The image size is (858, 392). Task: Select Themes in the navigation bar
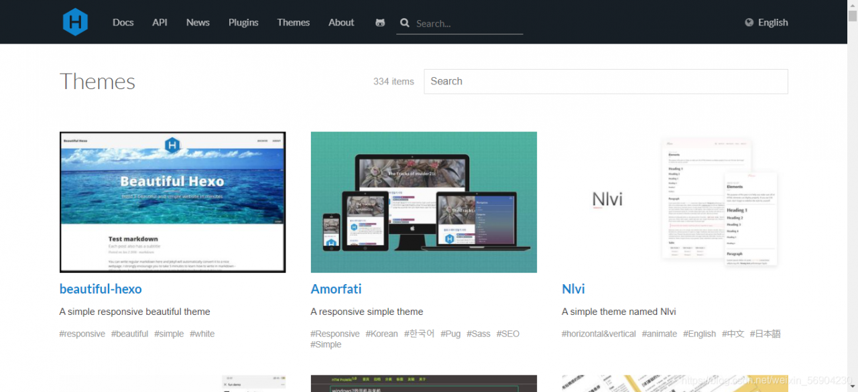tap(294, 22)
